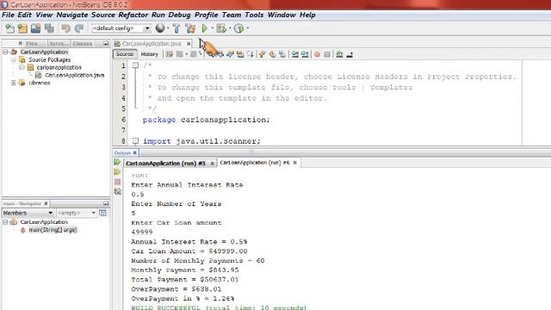Image resolution: width=551 pixels, height=310 pixels.
Task: Click the 'Monthly Payment = $843.95' output line
Action: tap(185, 270)
